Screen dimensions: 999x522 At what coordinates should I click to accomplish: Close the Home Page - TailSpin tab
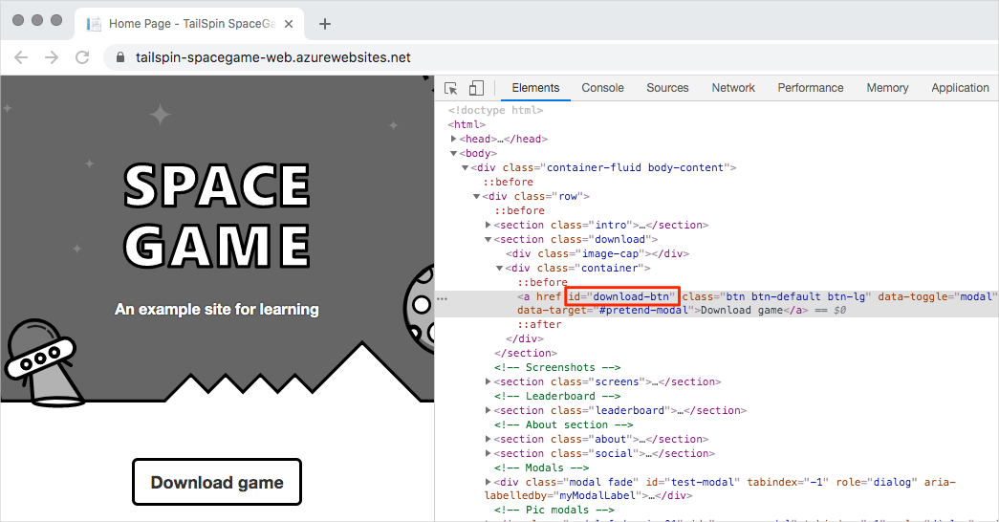(x=289, y=24)
